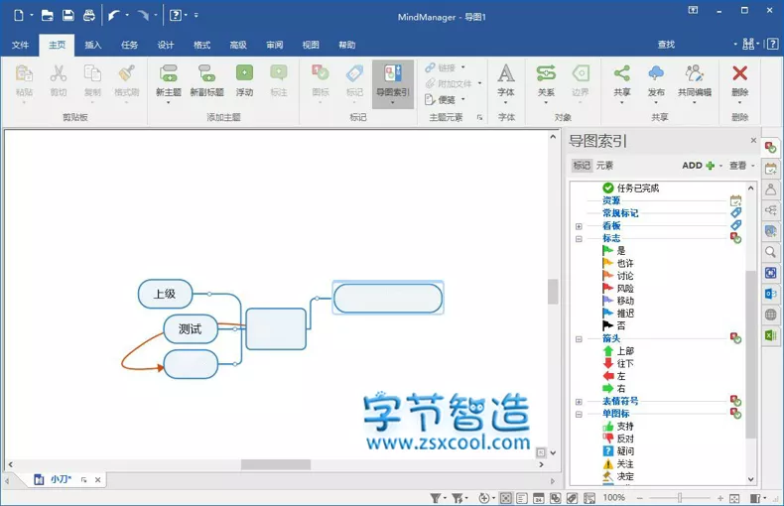Toggle the calendar view icon in status bar
Screen dimensions: 784x506
coord(539,498)
